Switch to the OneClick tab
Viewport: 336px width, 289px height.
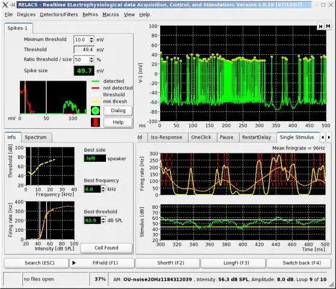click(202, 137)
